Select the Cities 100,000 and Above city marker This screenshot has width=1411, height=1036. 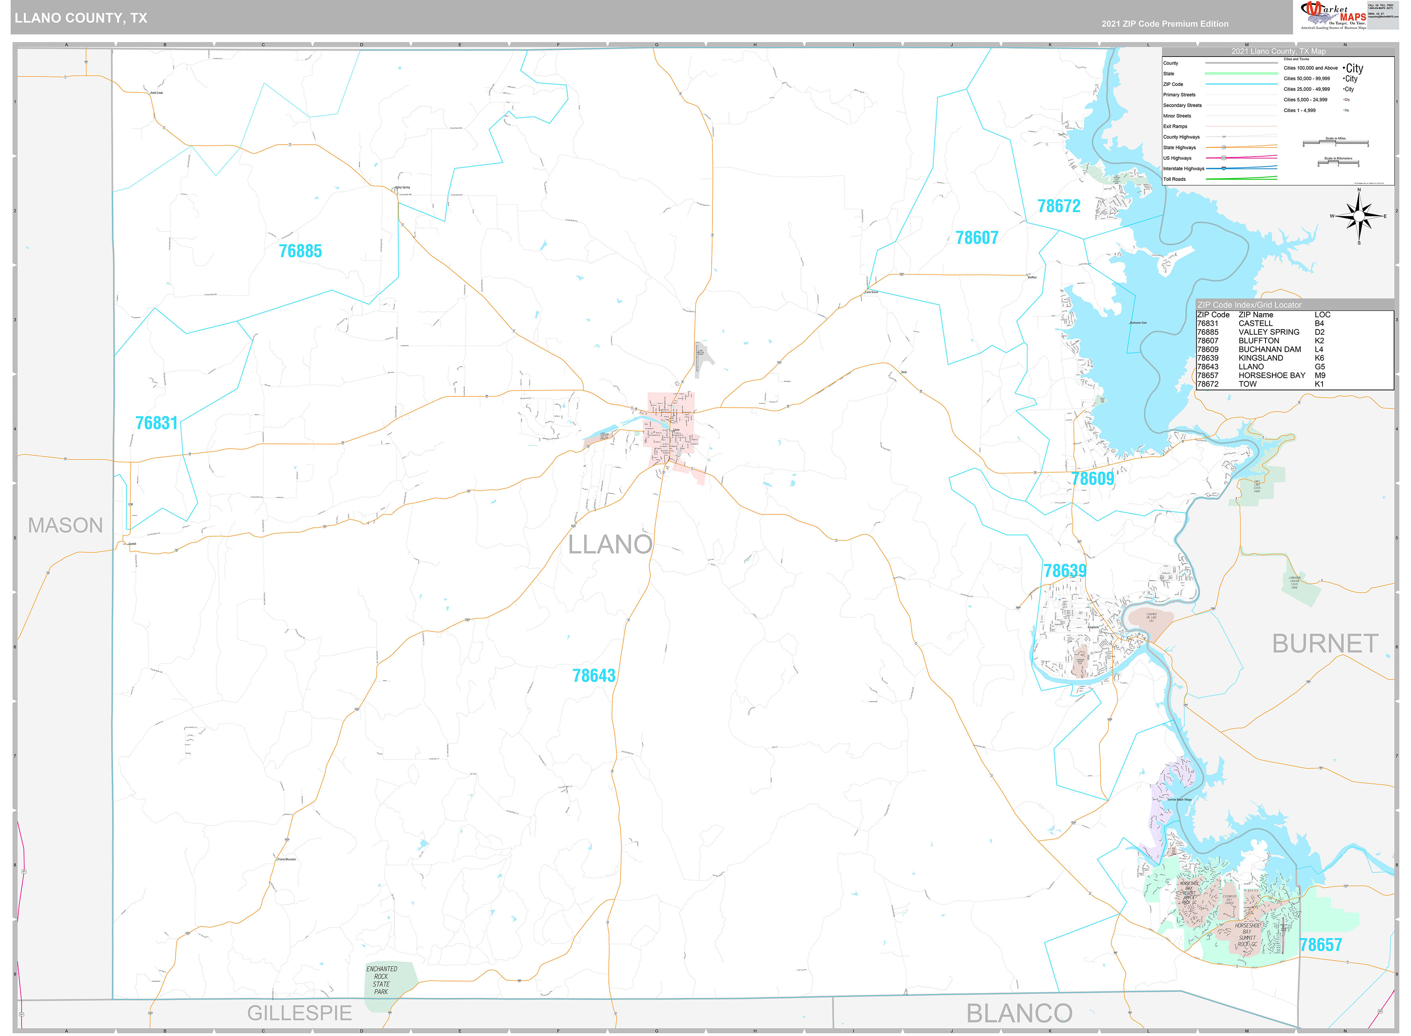(x=1353, y=69)
